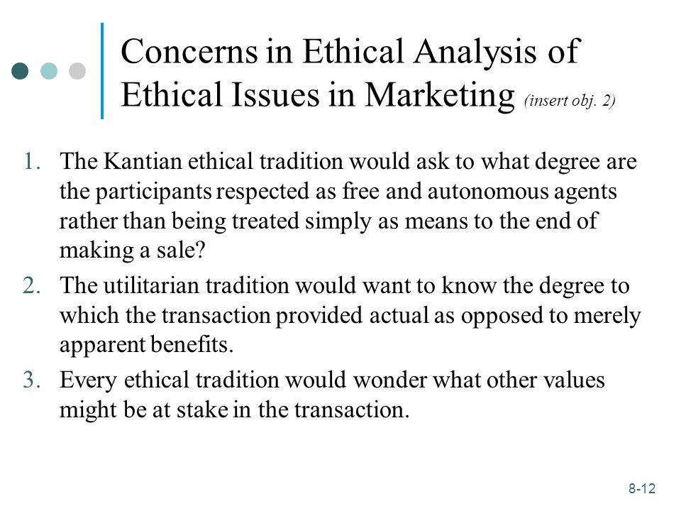Click 'Marketing' in the title
This screenshot has width=681, height=511.
click(440, 96)
